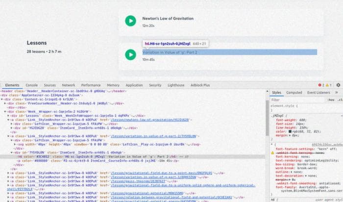Open the newtons-law-of-gravitation href link
This screenshot has width=343, height=202.
point(150,120)
